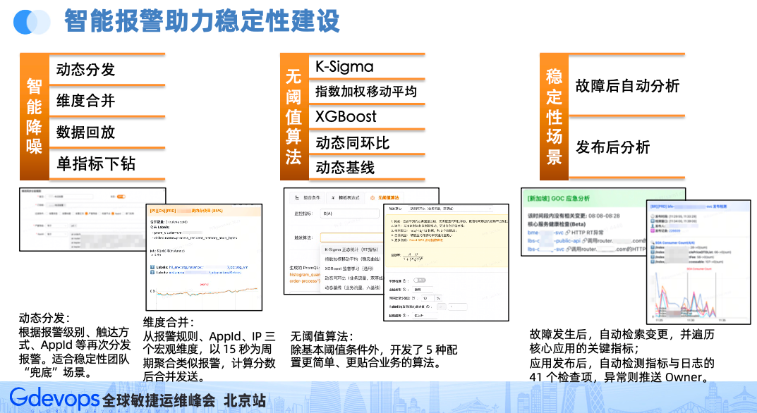Viewport: 757px width, 413px height.
Task: Click the 智能报警助力稳定性建设 slide title
Action: pyautogui.click(x=202, y=21)
